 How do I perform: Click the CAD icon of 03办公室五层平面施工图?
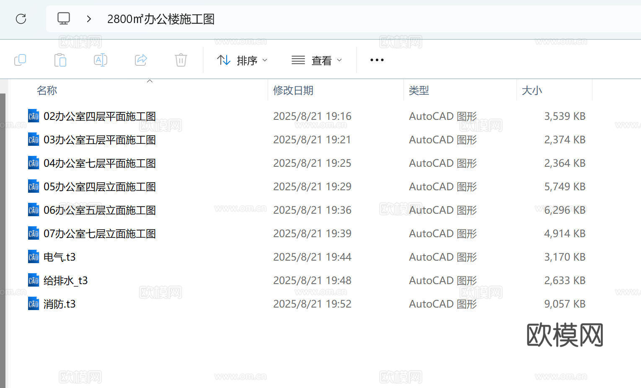(x=34, y=140)
